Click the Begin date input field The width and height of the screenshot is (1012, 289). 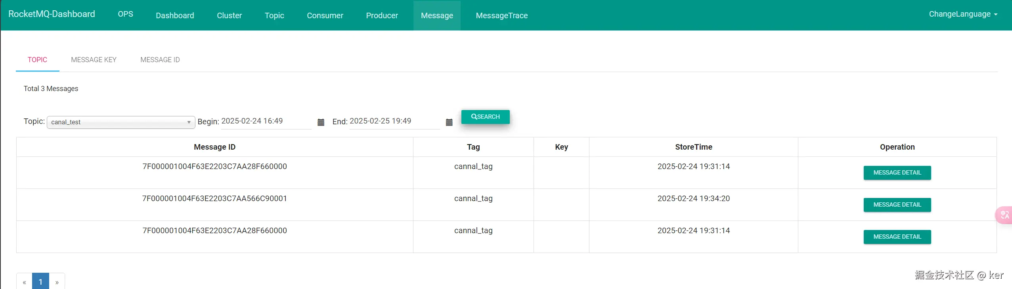point(266,121)
